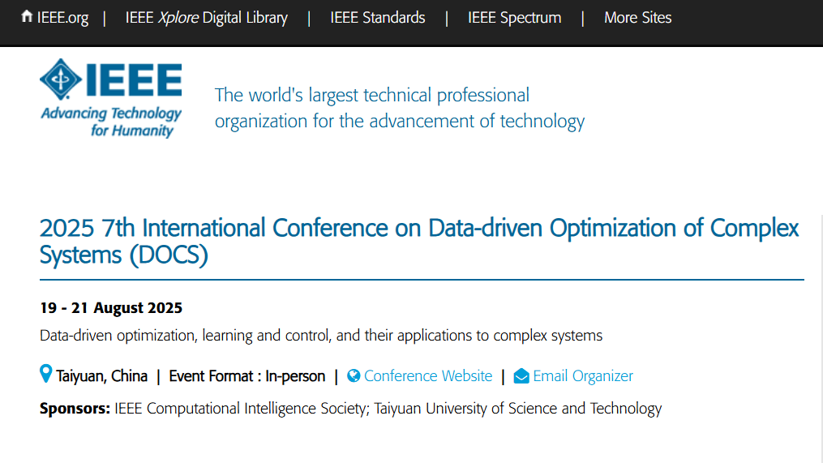Image resolution: width=823 pixels, height=463 pixels.
Task: Click the IEEE wordmark text logo
Action: pos(134,79)
